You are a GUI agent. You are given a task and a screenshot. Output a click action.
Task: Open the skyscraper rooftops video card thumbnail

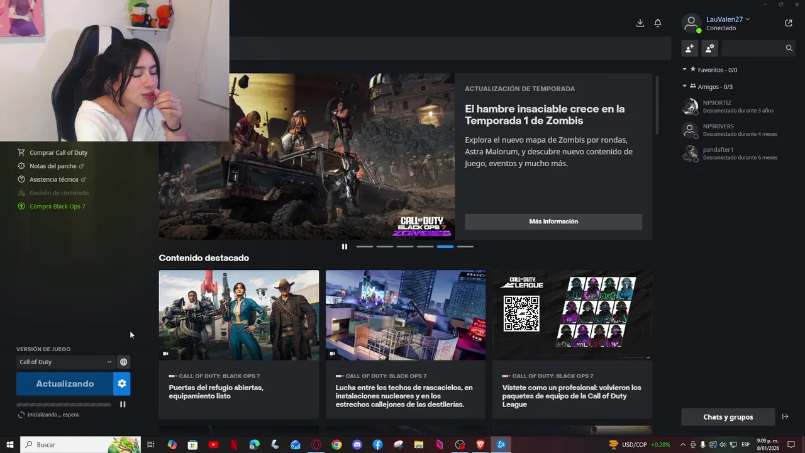(x=406, y=315)
